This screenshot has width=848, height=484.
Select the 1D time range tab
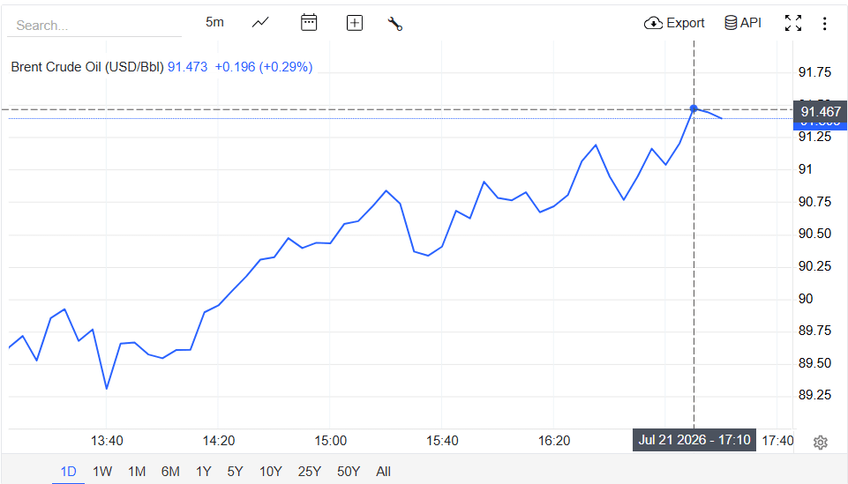click(68, 472)
